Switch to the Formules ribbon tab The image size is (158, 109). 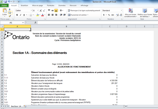coord(51,6)
